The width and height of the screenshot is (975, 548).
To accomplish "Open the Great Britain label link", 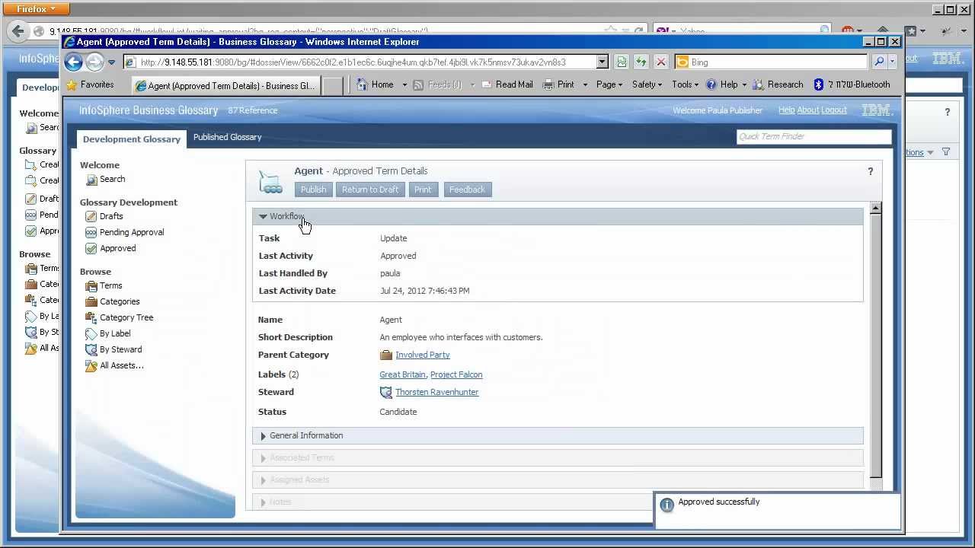I will (x=402, y=374).
